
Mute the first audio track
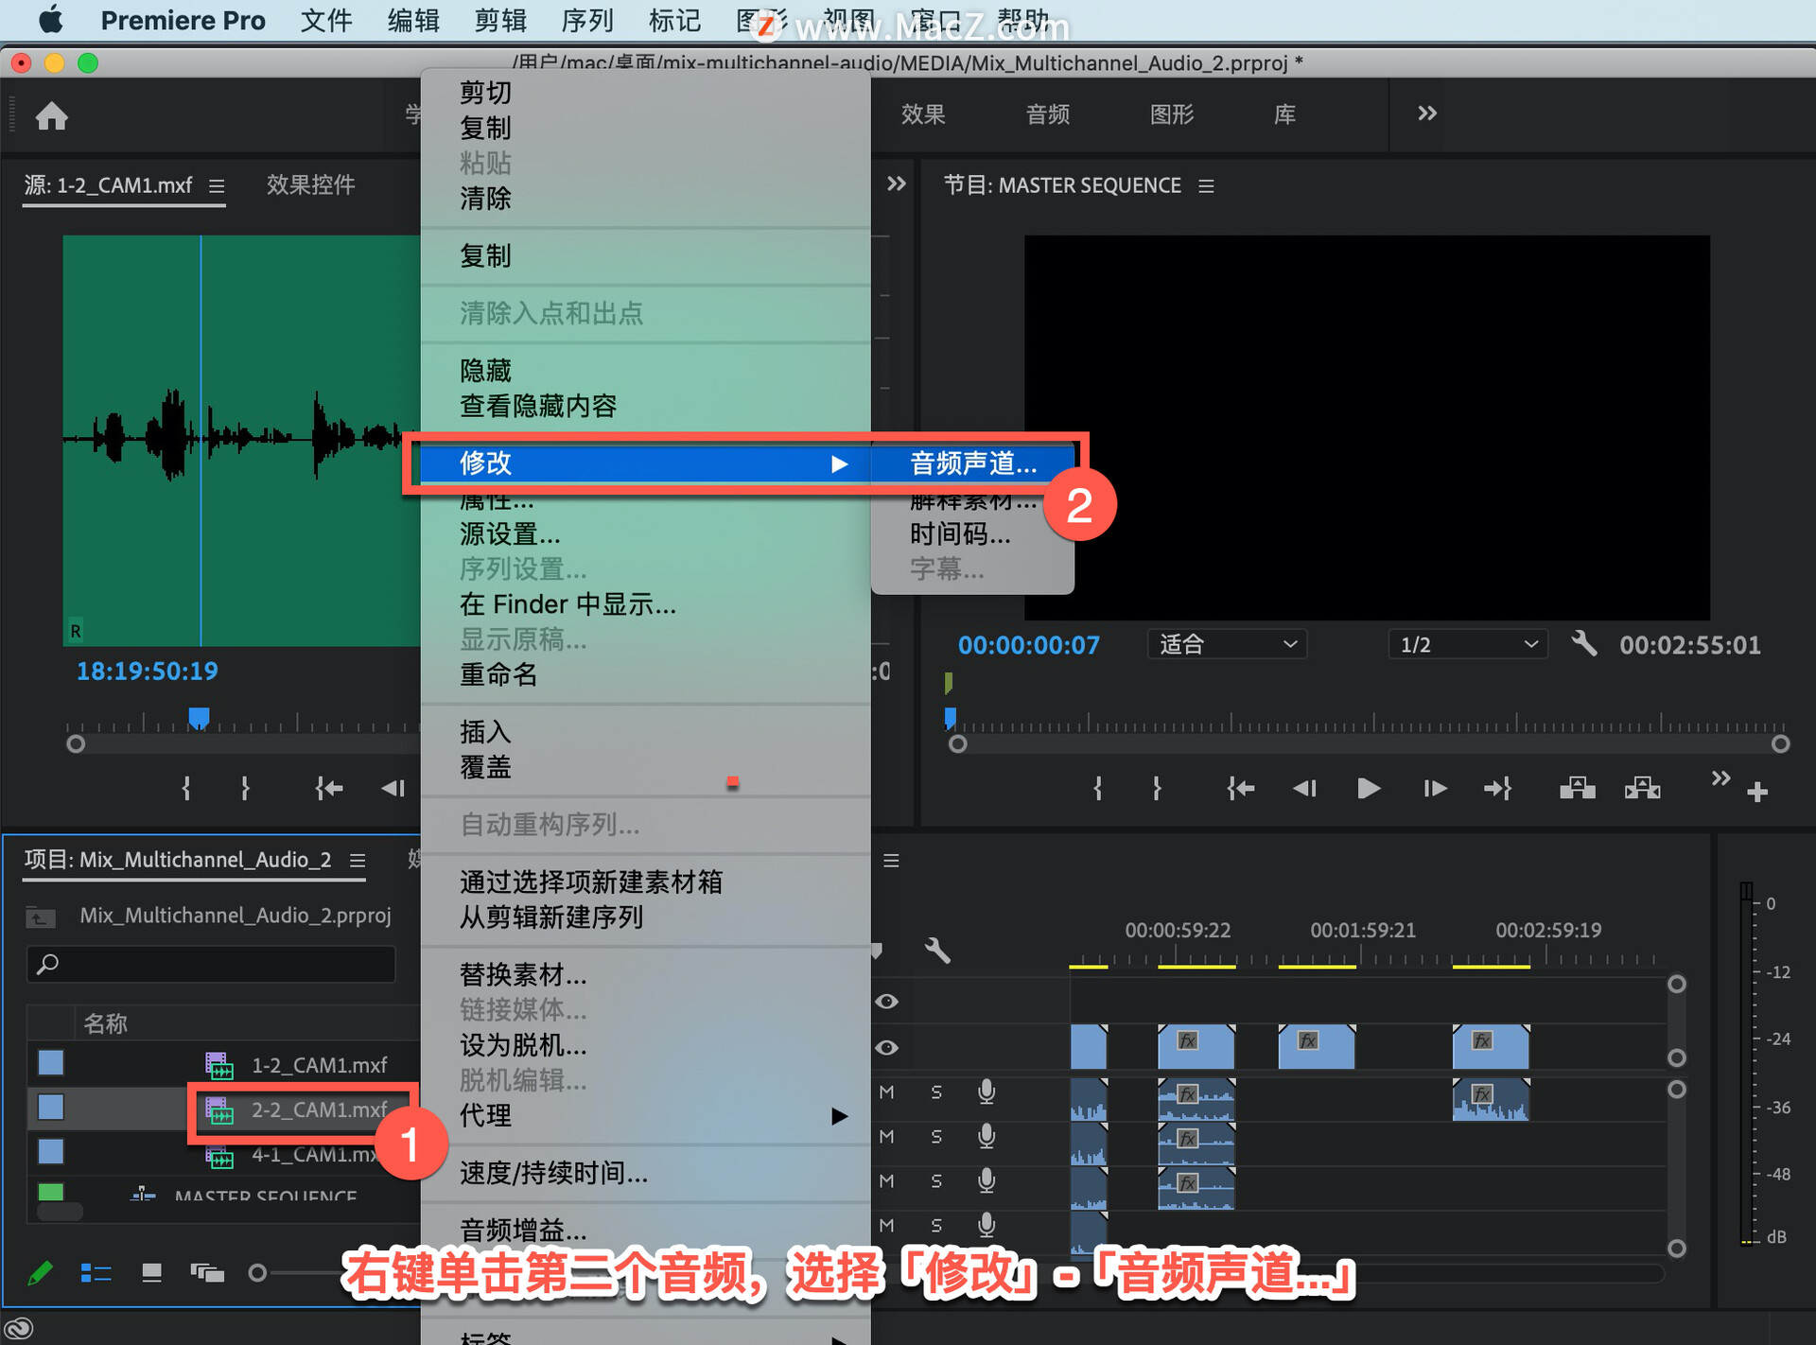click(886, 1092)
